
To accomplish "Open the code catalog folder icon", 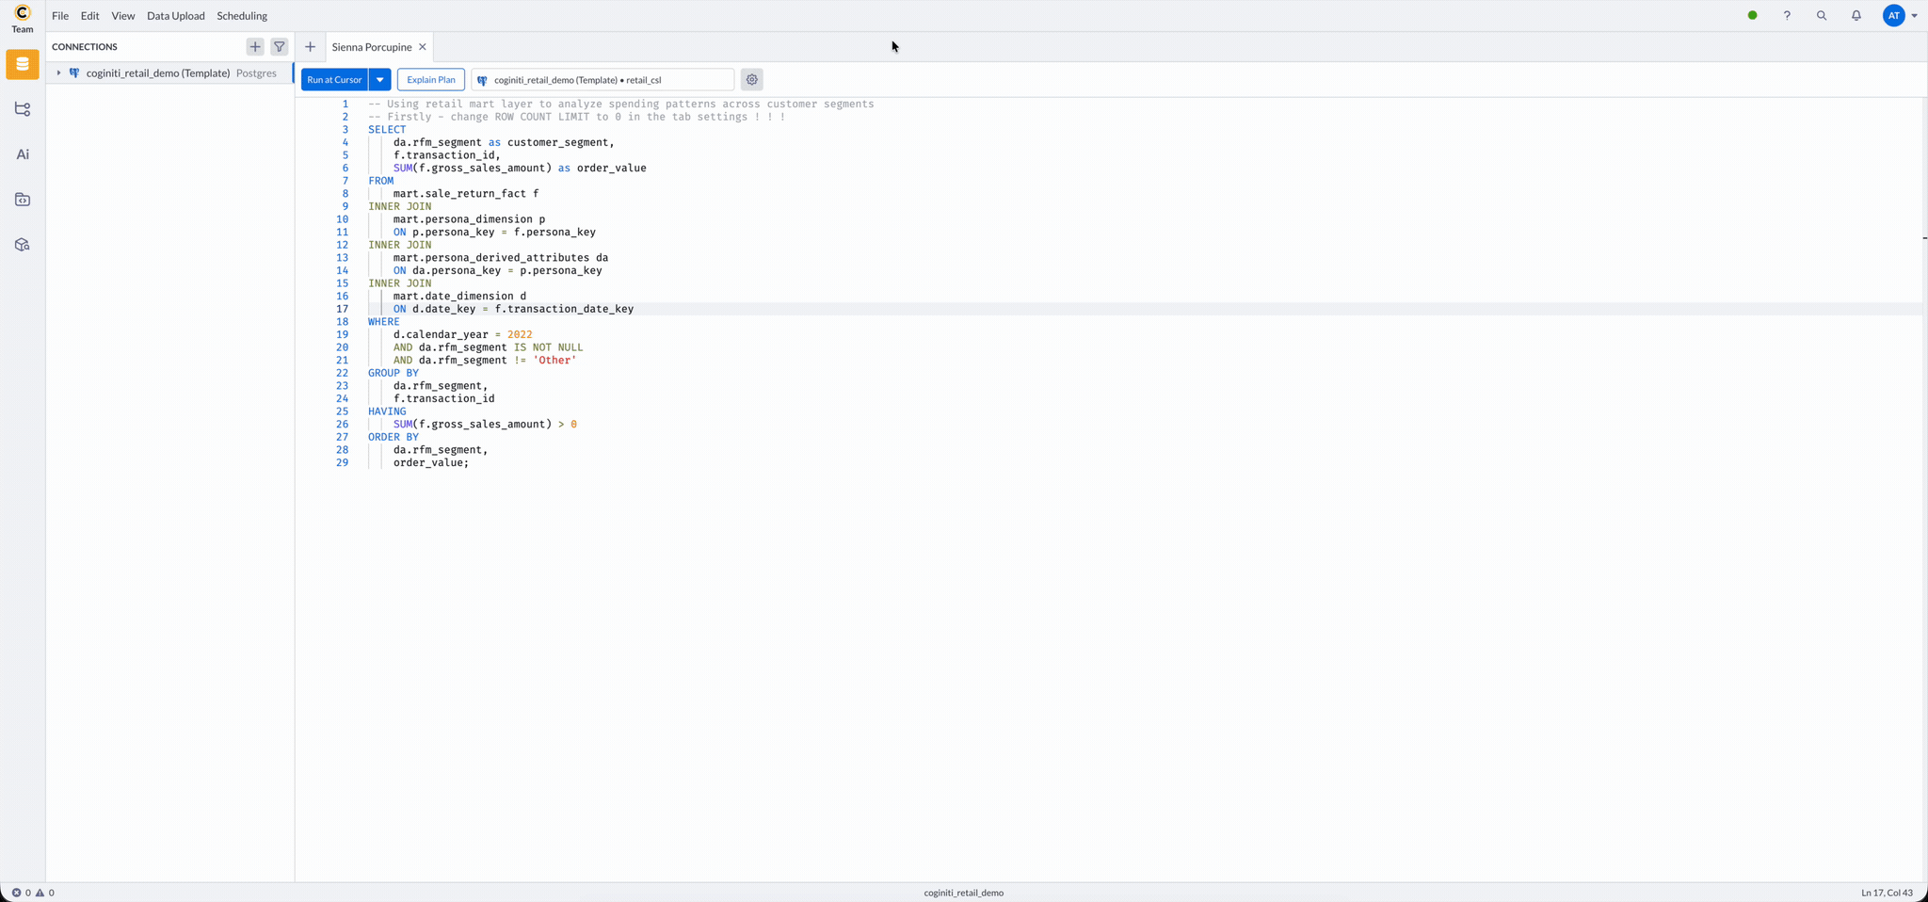I will click(23, 200).
